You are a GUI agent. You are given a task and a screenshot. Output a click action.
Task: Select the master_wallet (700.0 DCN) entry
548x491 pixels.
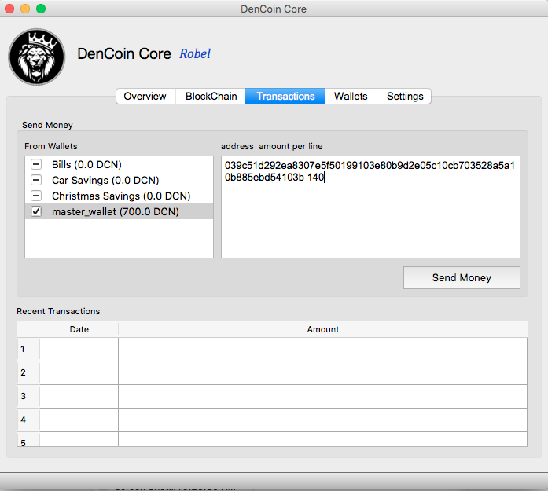click(115, 212)
